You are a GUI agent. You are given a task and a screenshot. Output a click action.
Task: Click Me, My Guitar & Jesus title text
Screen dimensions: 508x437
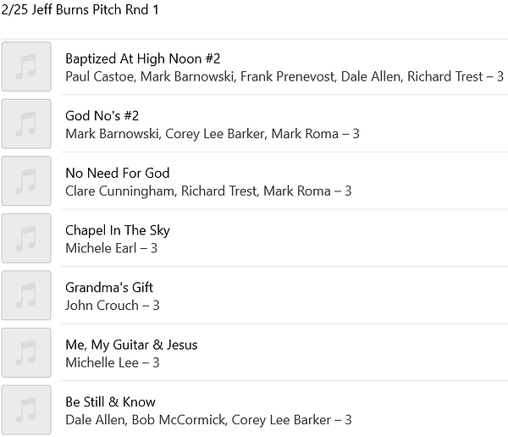(131, 345)
